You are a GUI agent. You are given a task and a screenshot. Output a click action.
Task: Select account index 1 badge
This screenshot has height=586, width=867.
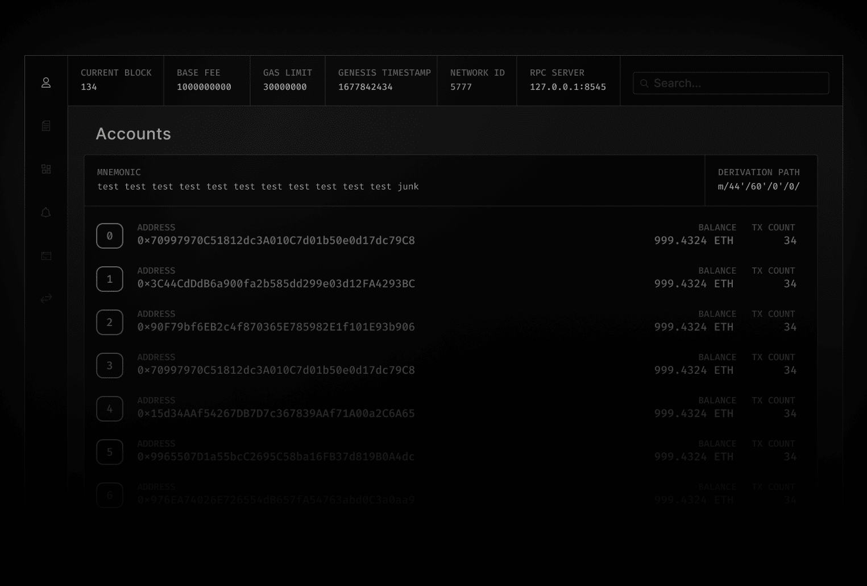click(x=110, y=279)
